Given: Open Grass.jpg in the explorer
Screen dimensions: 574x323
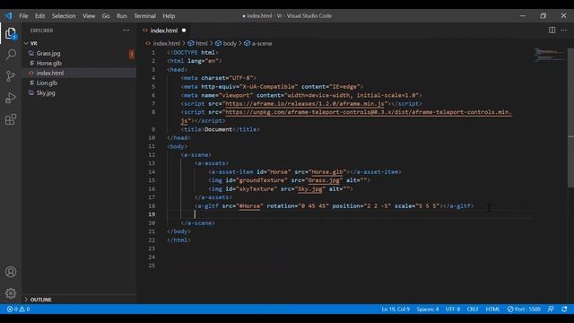Looking at the screenshot, I should click(48, 54).
